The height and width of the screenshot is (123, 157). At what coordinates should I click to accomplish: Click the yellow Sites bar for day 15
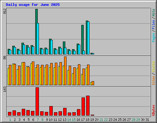[73, 79]
